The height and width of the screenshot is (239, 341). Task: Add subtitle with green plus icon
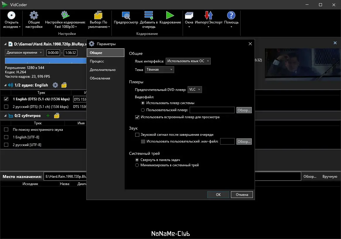[x=48, y=116]
